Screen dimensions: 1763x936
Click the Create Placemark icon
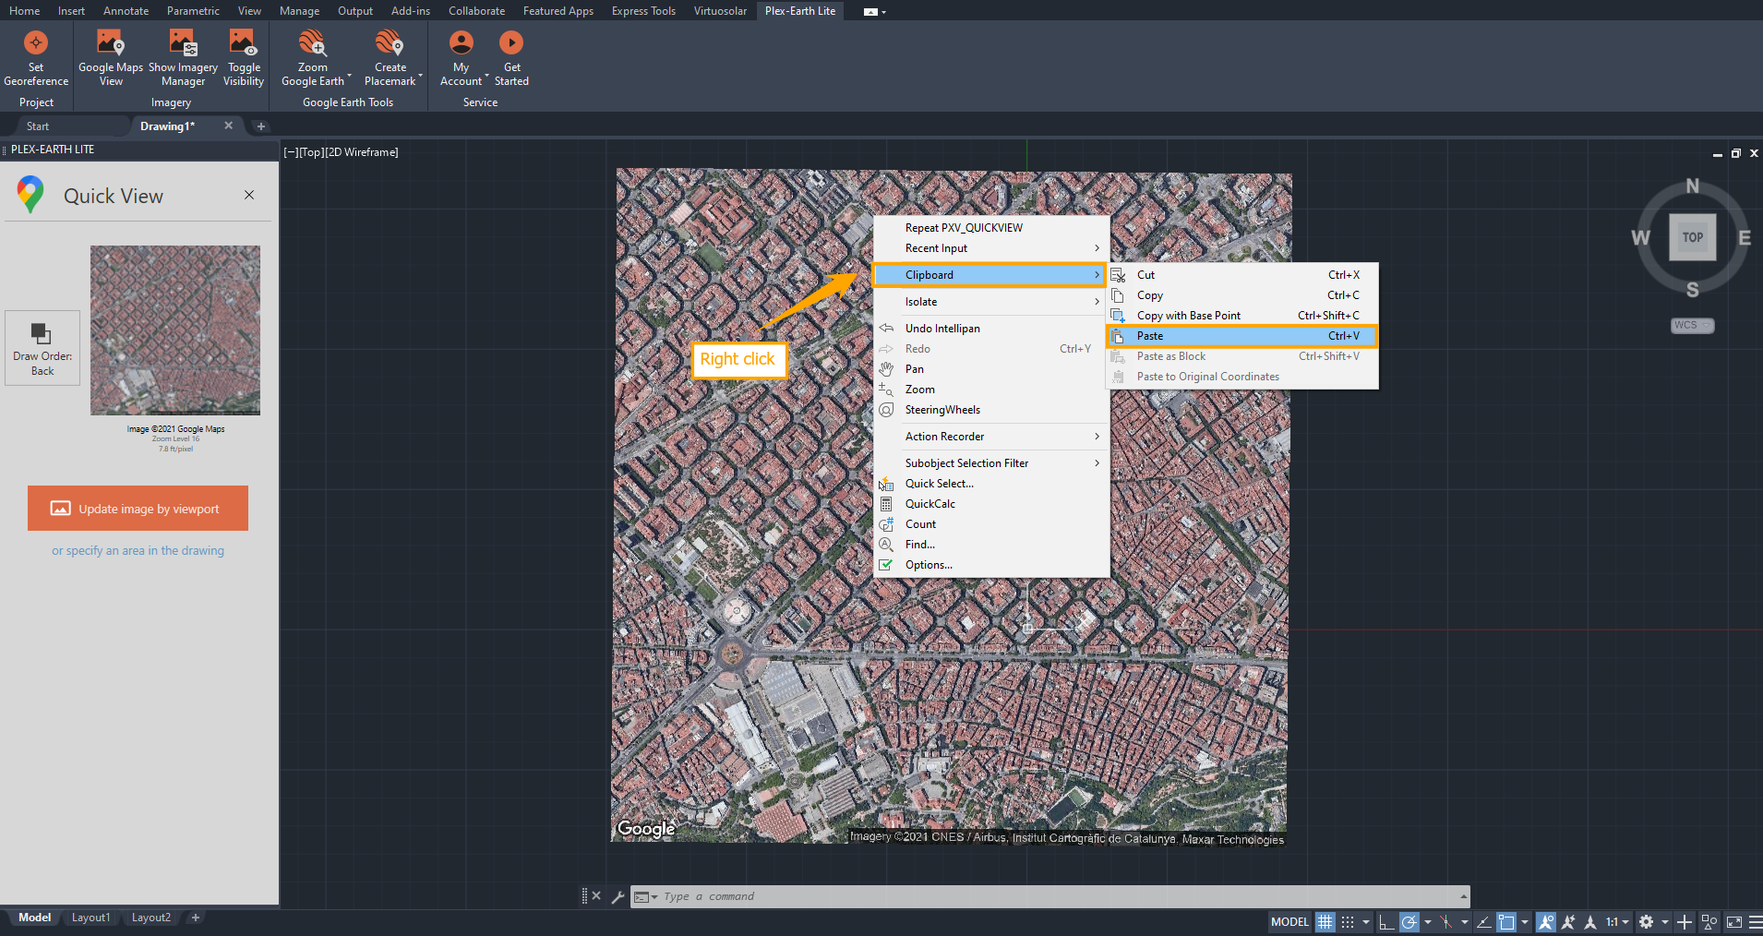coord(390,43)
